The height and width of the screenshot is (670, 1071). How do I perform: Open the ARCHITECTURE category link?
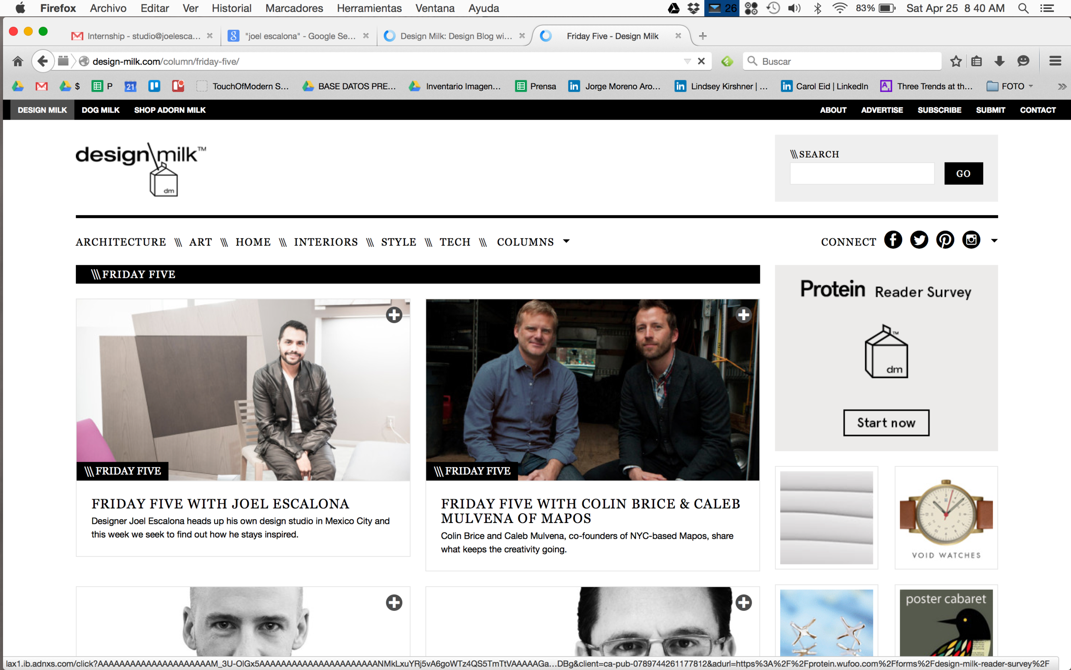click(x=121, y=242)
